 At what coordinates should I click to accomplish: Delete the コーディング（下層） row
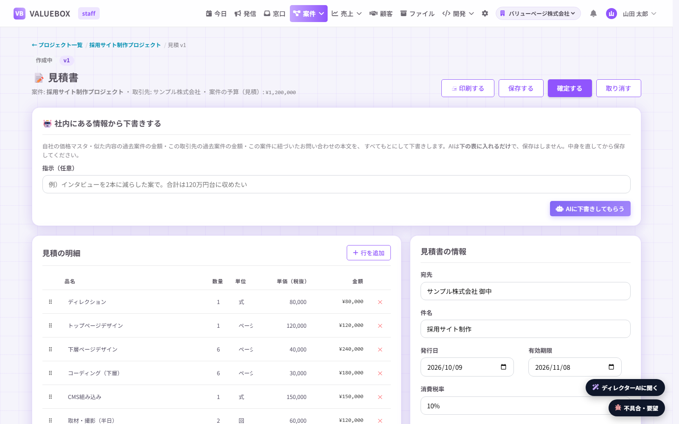(380, 373)
